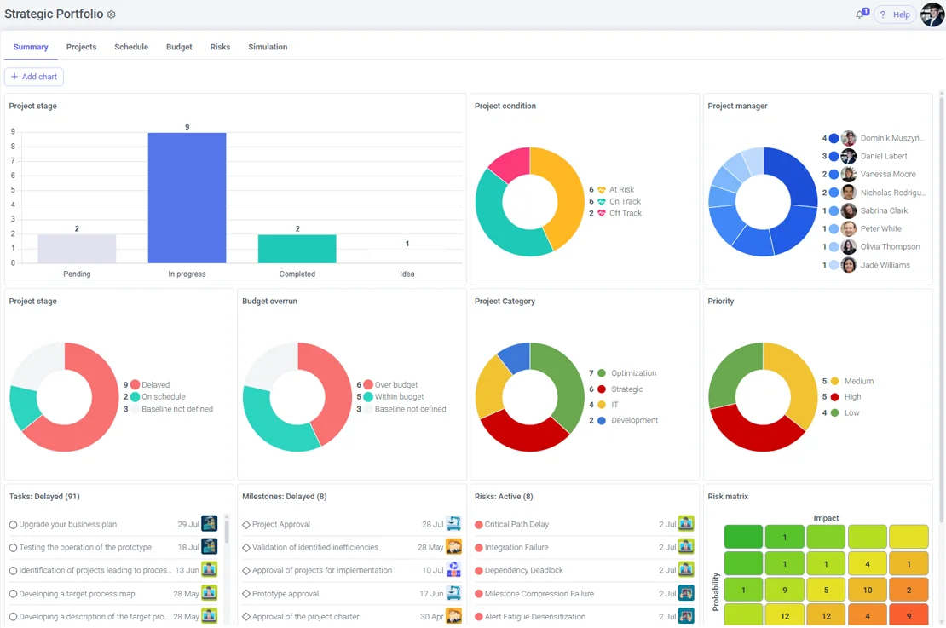Click the diamond icon beside Project Approval milestone
Image resolution: width=946 pixels, height=628 pixels.
tap(246, 525)
